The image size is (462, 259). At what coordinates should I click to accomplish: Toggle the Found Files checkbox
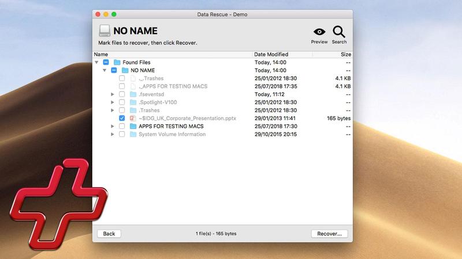pyautogui.click(x=106, y=62)
